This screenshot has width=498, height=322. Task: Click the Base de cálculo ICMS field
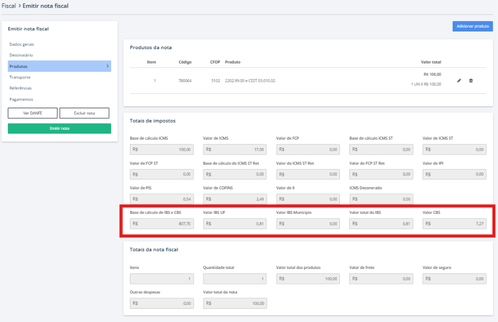click(x=161, y=150)
